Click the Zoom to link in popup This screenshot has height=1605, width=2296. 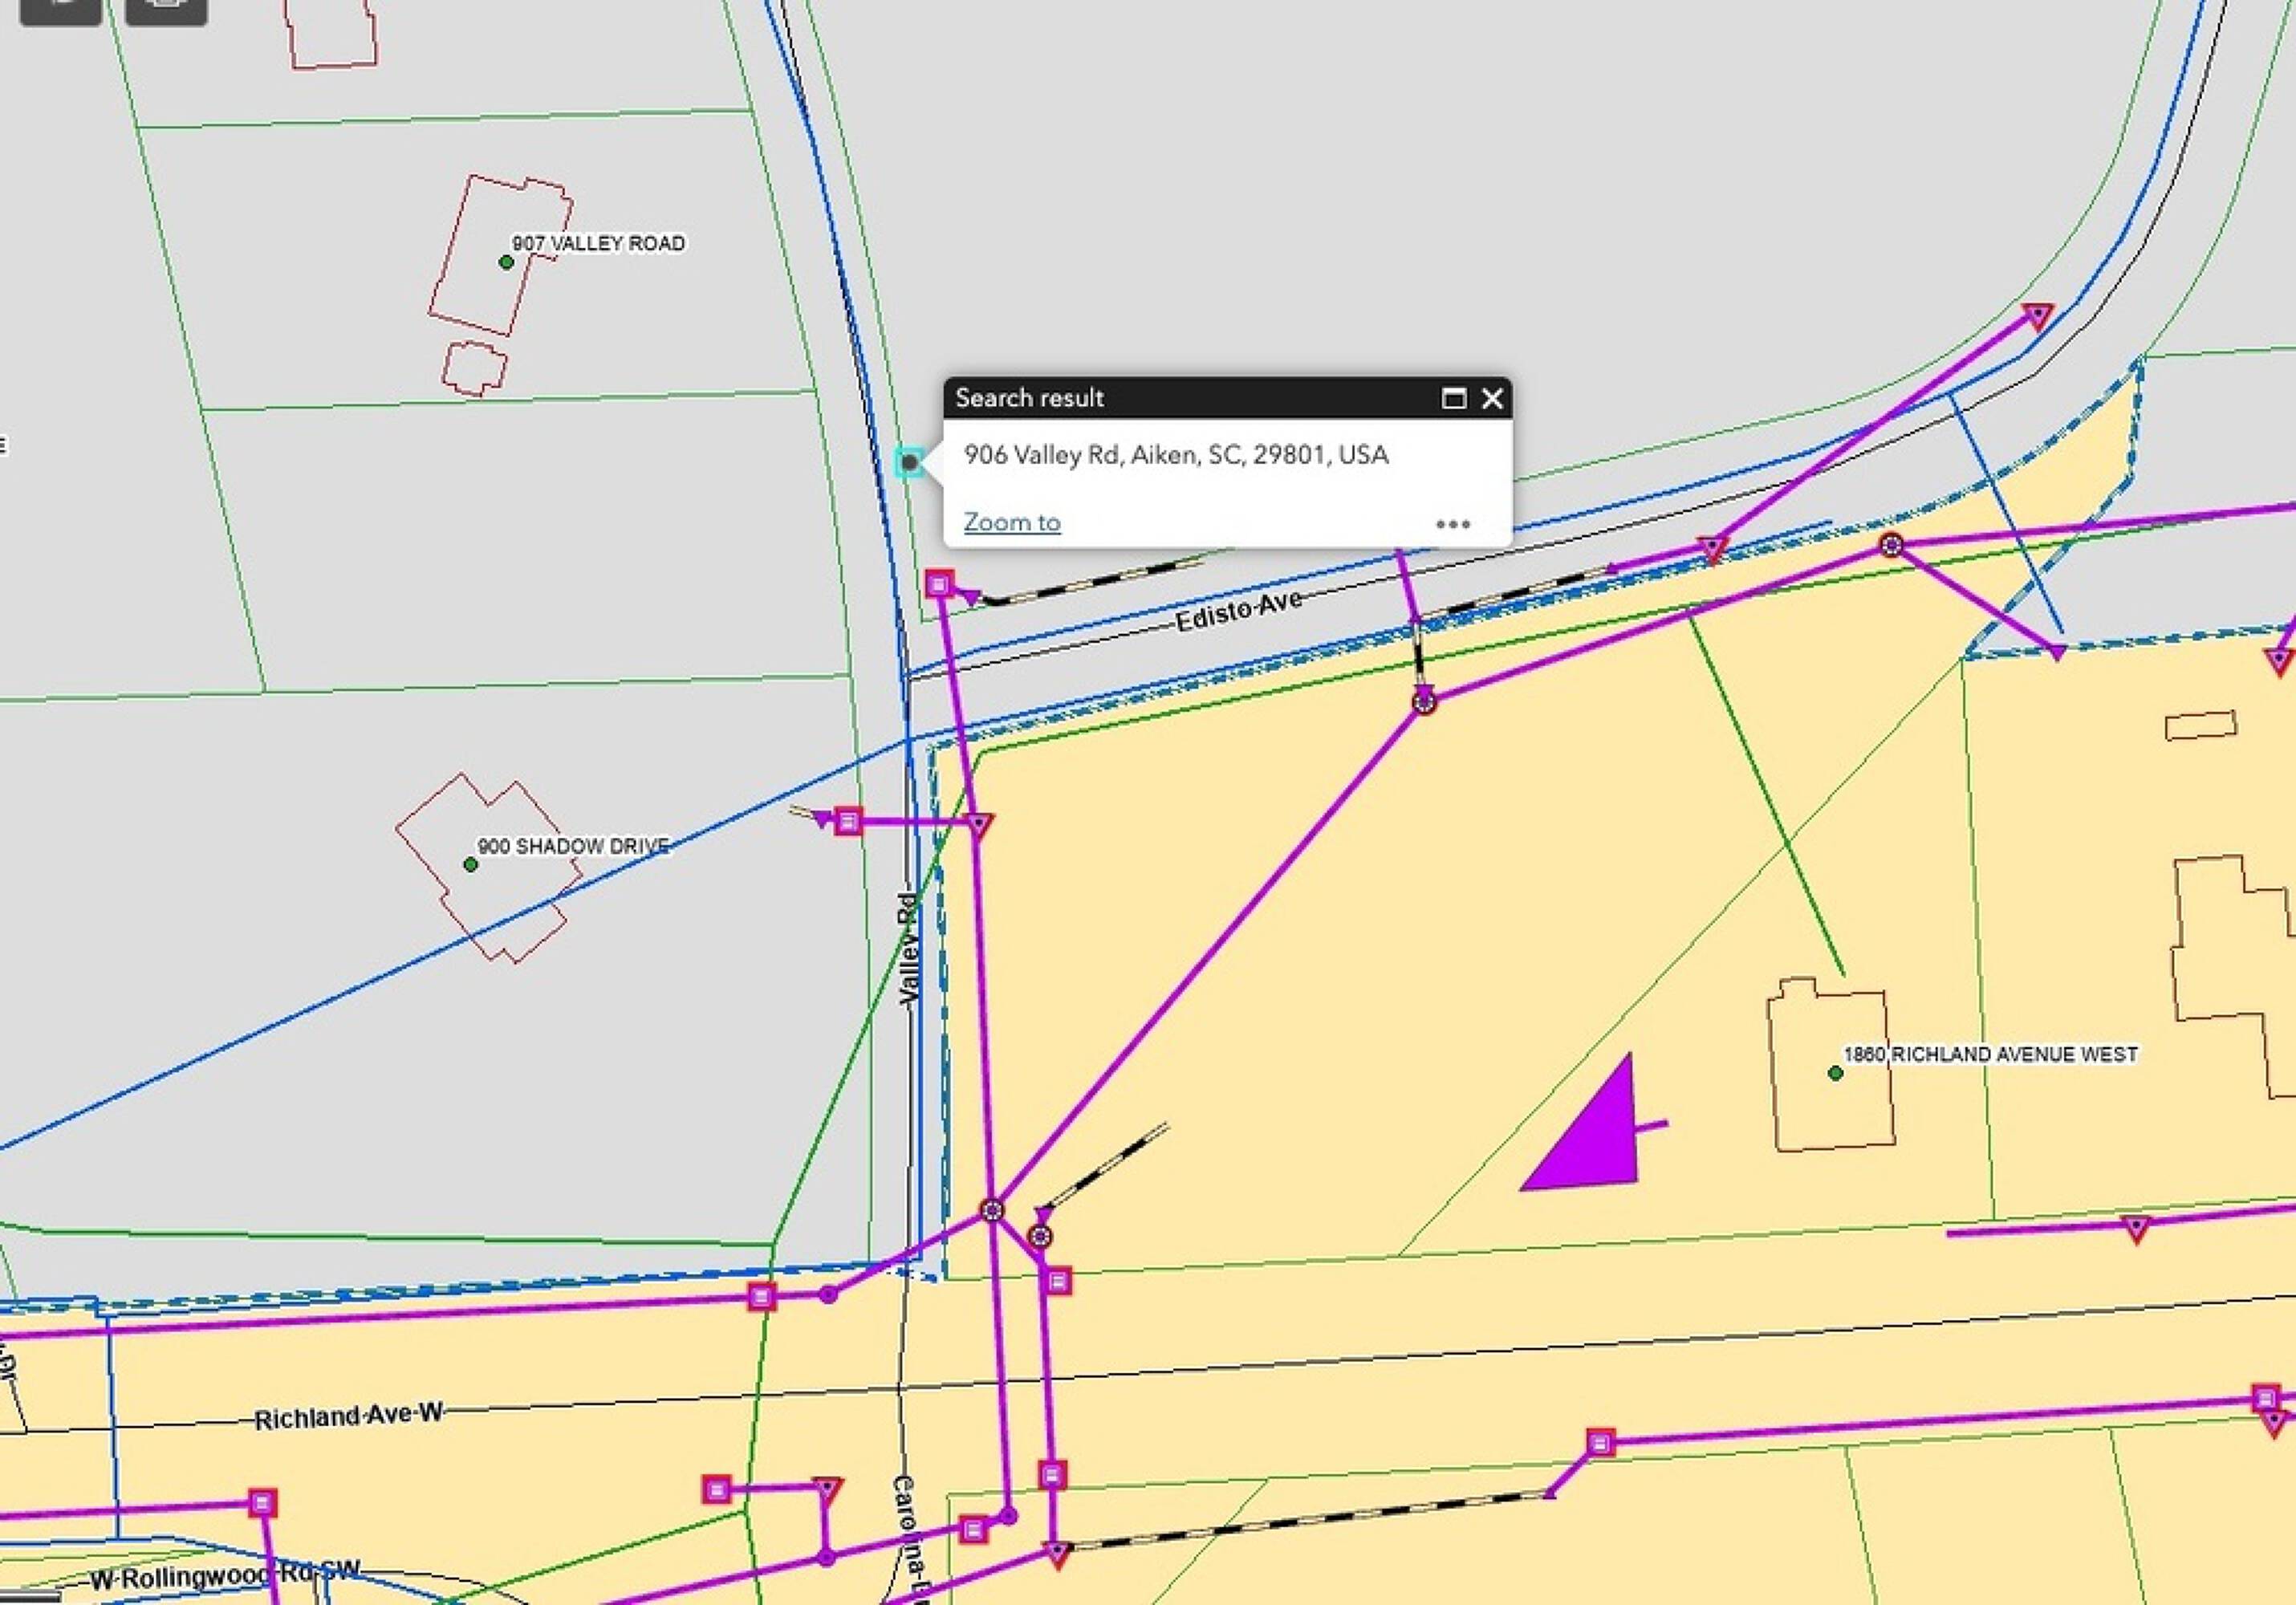coord(1011,522)
